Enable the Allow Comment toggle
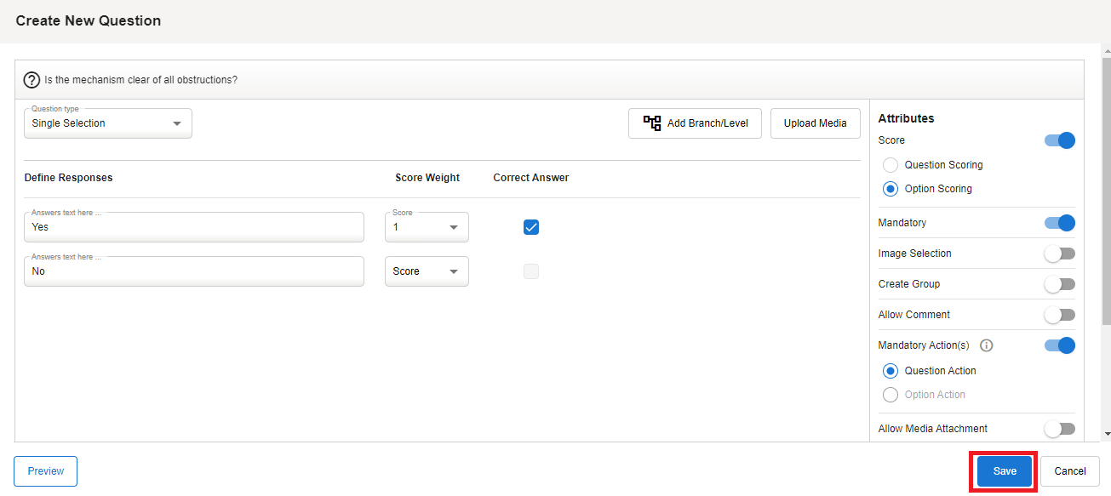 click(1060, 315)
